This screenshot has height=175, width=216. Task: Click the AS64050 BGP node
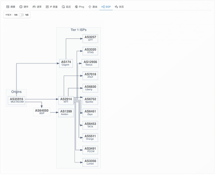pos(42,112)
